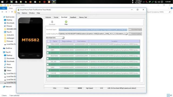Switch to the Readback tab

73,17
